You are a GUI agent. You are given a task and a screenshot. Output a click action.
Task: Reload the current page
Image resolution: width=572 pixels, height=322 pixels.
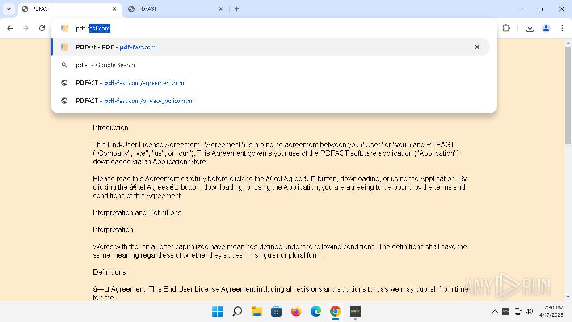click(x=42, y=28)
